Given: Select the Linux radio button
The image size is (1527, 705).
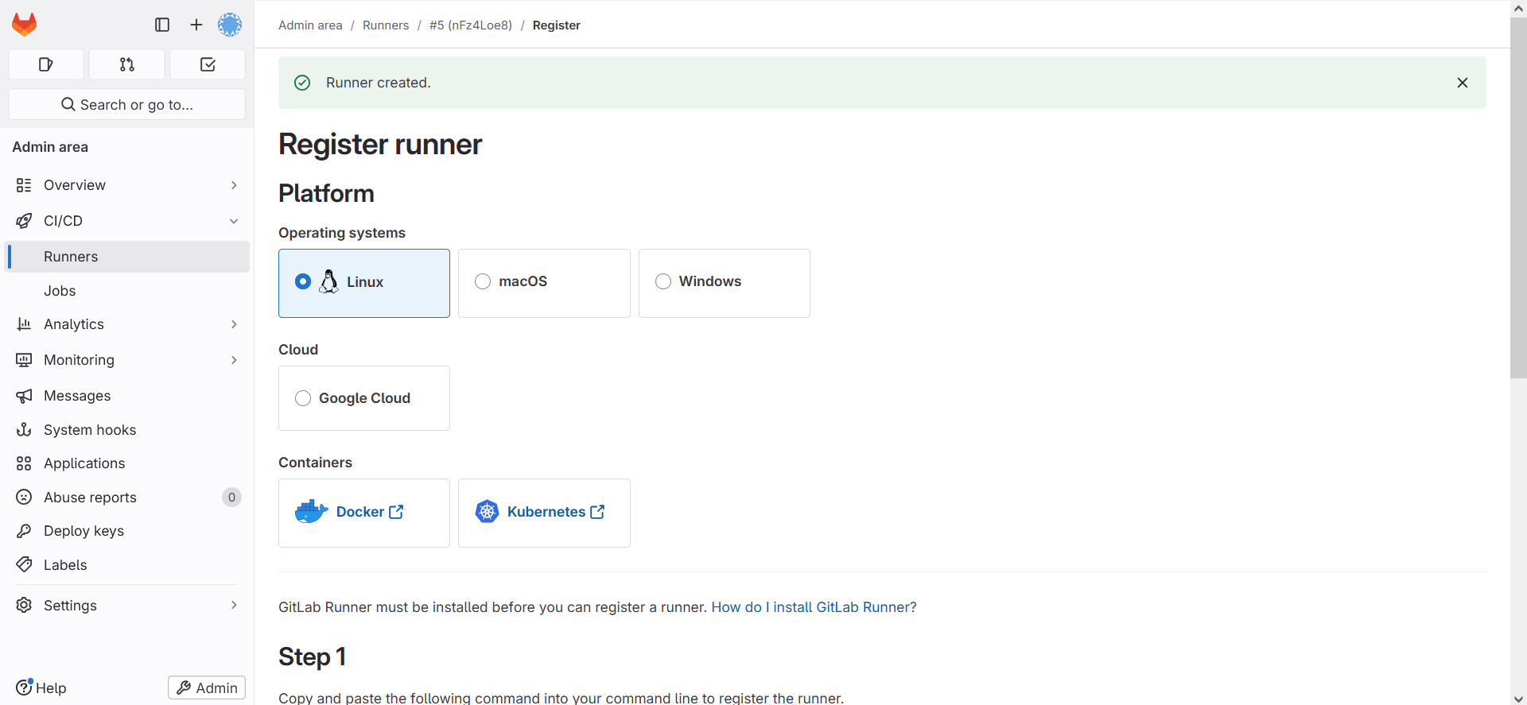Looking at the screenshot, I should 303,281.
